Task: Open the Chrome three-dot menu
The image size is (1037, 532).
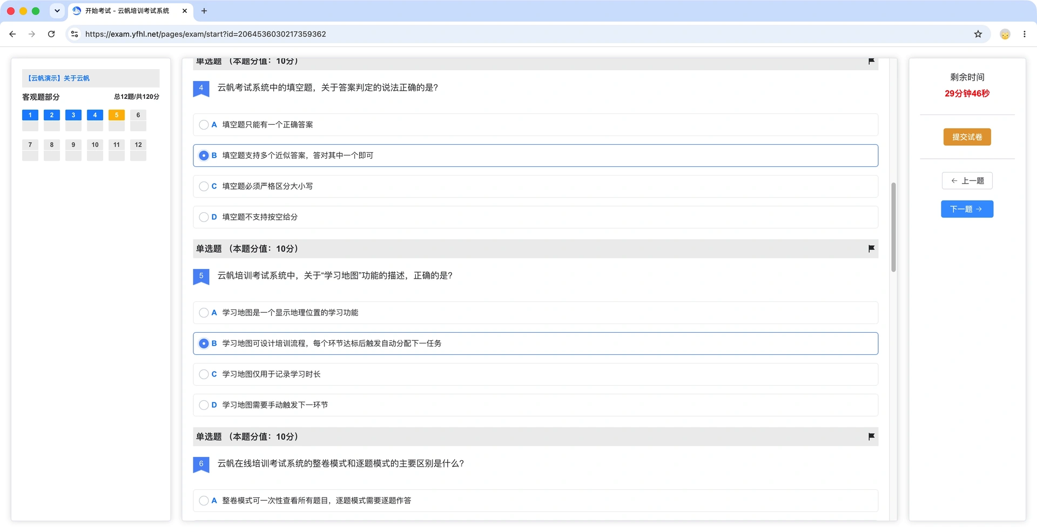Action: (1025, 34)
